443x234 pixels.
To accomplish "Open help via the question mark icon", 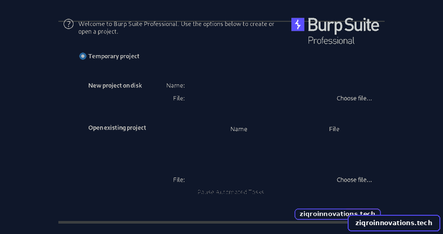I will [68, 24].
